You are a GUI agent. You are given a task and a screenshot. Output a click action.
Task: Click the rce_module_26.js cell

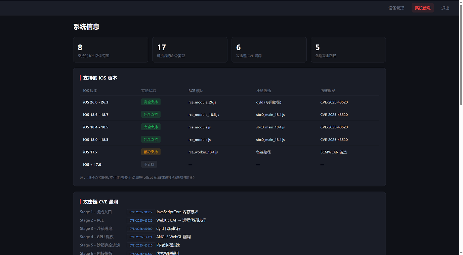202,102
